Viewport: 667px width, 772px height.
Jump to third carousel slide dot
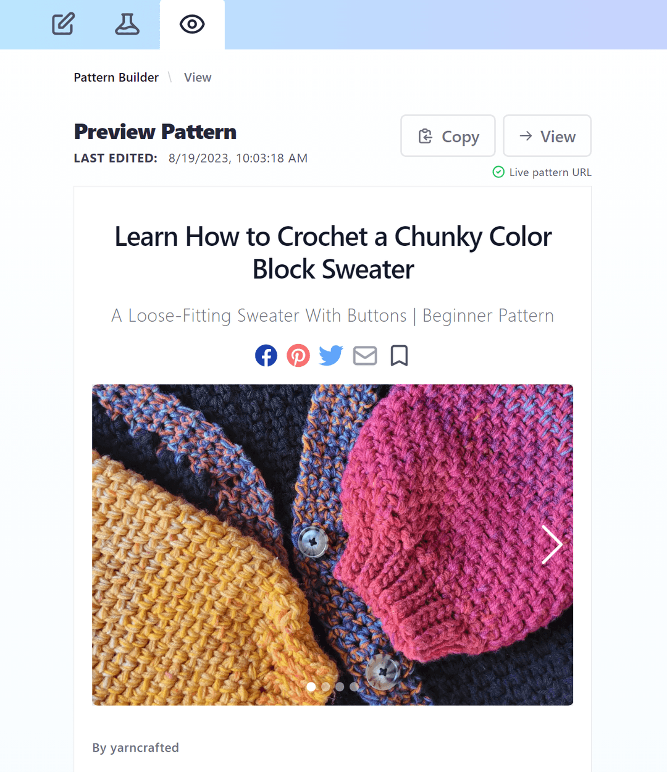(340, 687)
